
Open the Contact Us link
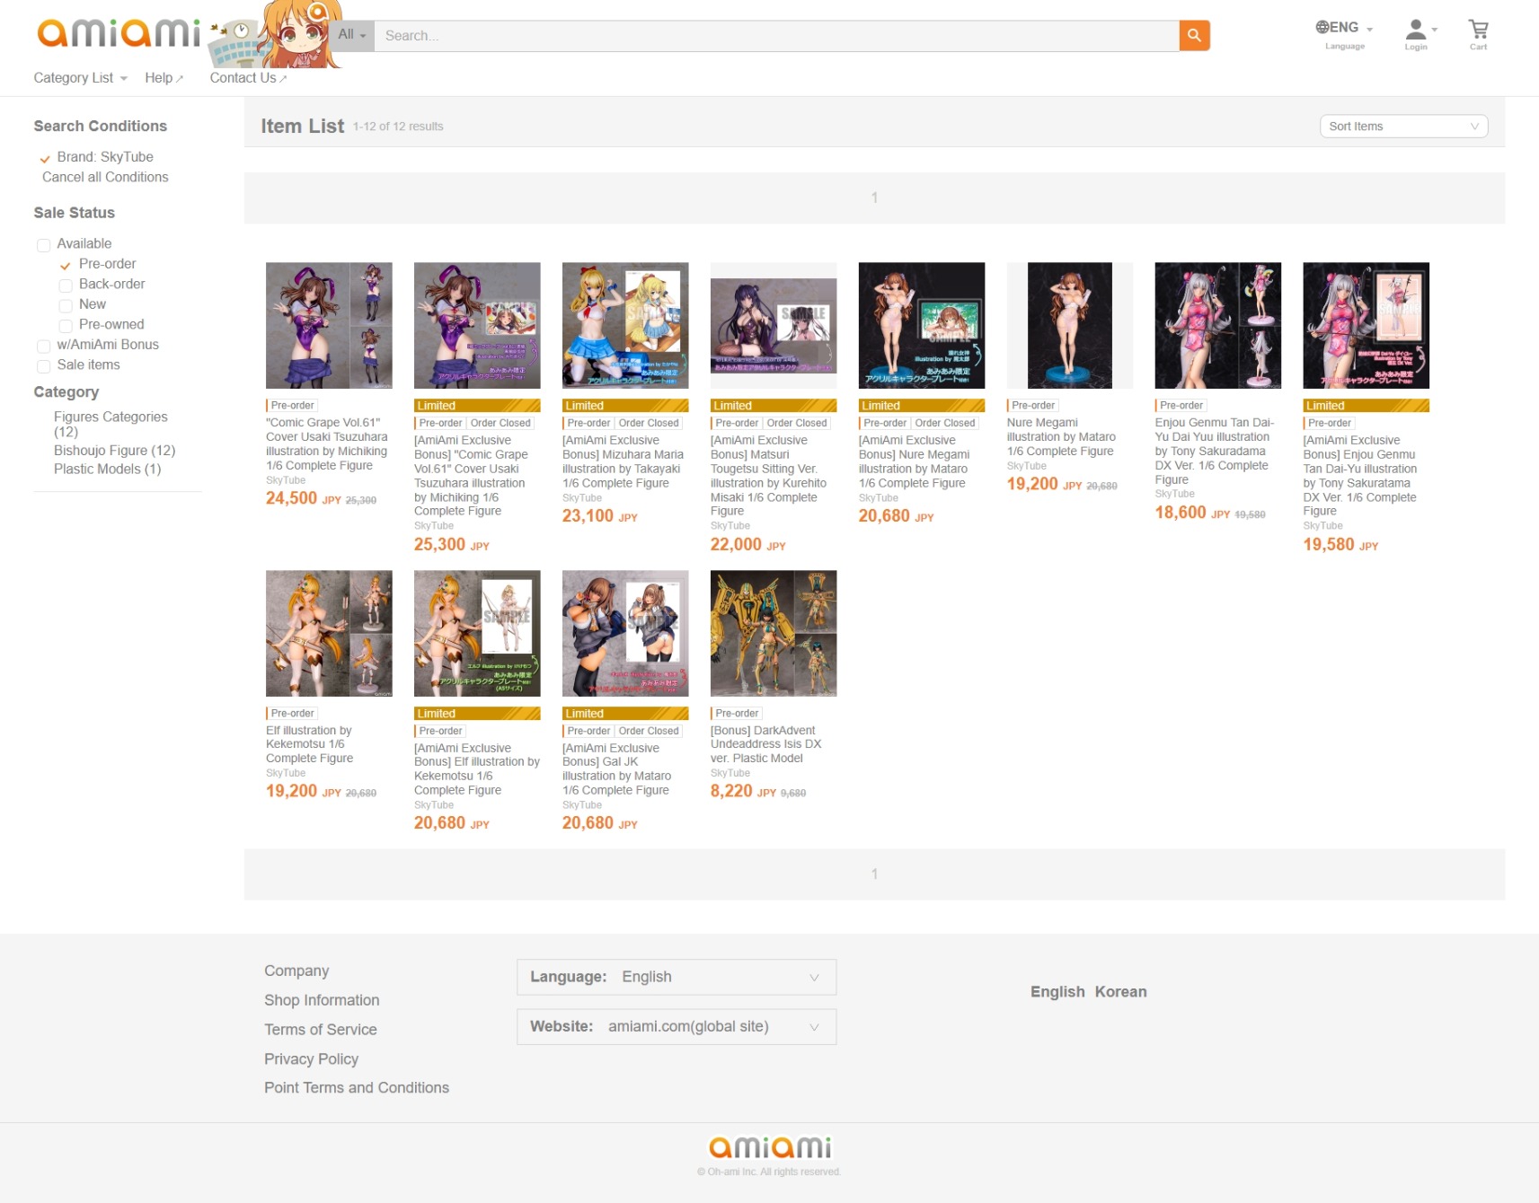click(249, 78)
